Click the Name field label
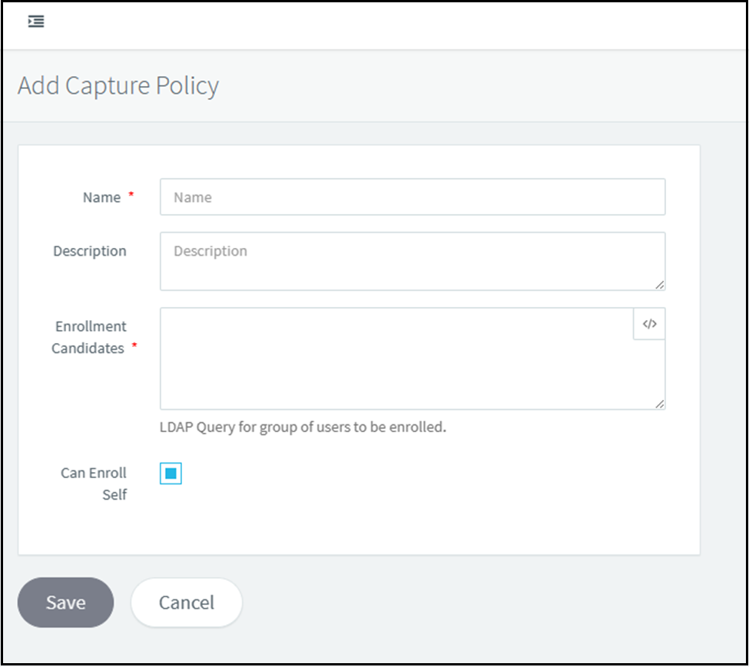 click(x=101, y=197)
